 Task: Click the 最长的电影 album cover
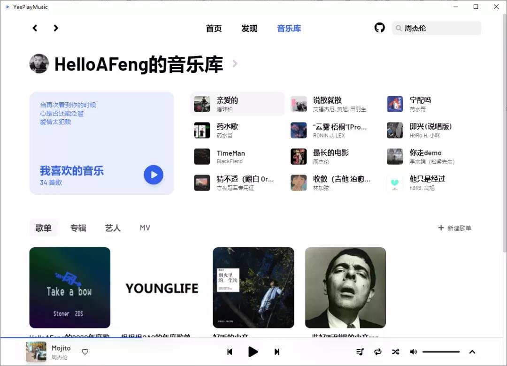(x=299, y=156)
